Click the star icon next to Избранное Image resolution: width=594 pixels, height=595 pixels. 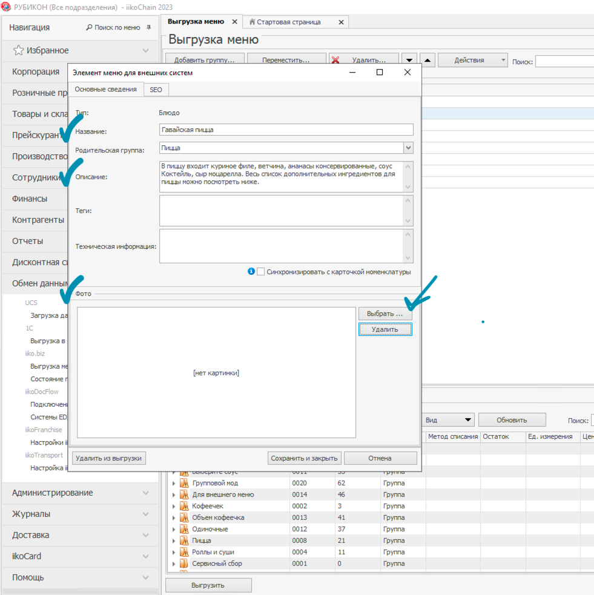point(19,50)
